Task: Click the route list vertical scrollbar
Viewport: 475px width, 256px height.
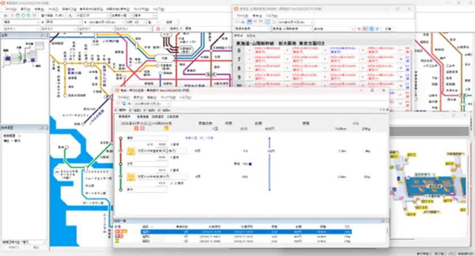Action: coord(387,233)
